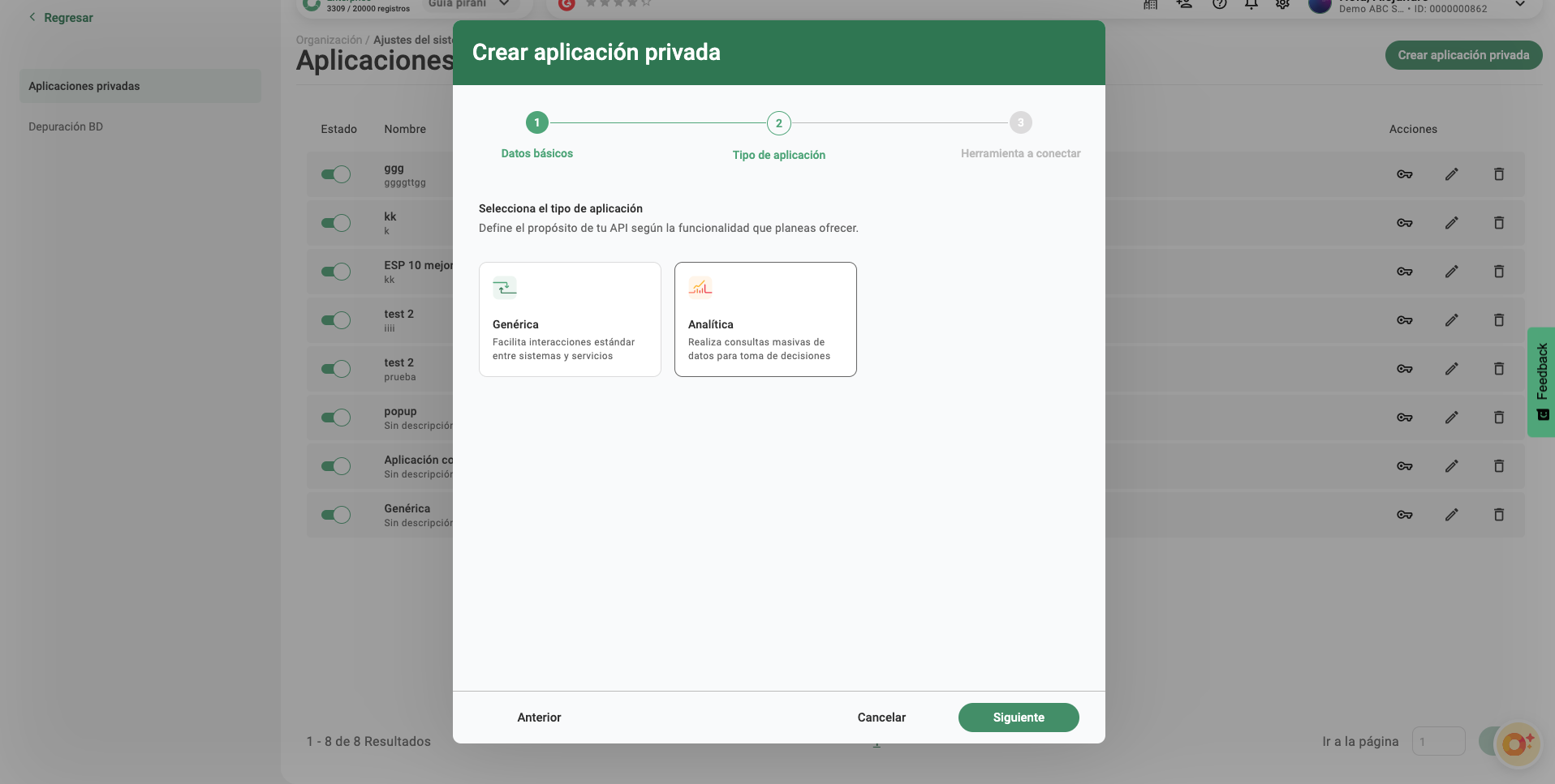Image resolution: width=1555 pixels, height=784 pixels.
Task: Open settings gear in top bar
Action: pyautogui.click(x=1282, y=5)
